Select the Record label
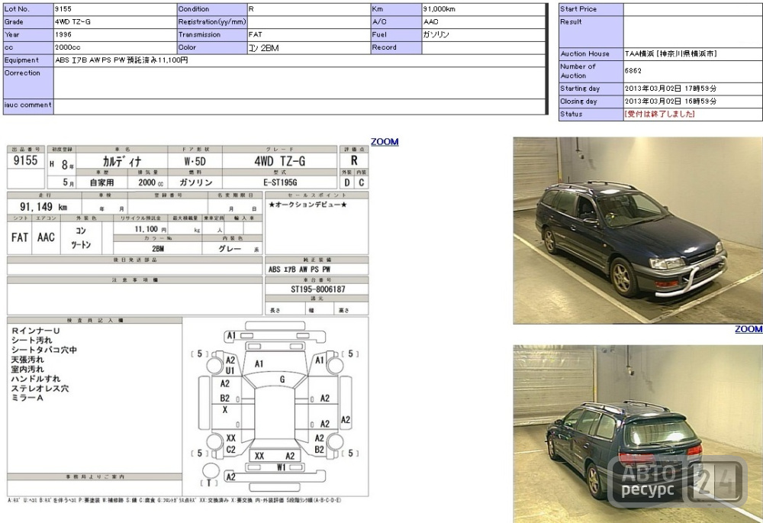Screen dimensions: 763x523 (384, 47)
